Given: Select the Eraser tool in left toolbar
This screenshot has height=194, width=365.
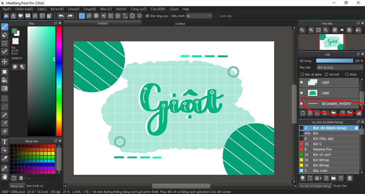Looking at the screenshot, I should [5, 35].
